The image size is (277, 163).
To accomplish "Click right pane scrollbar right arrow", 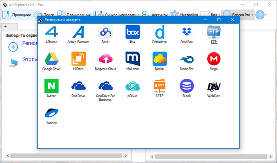I will 271,157.
